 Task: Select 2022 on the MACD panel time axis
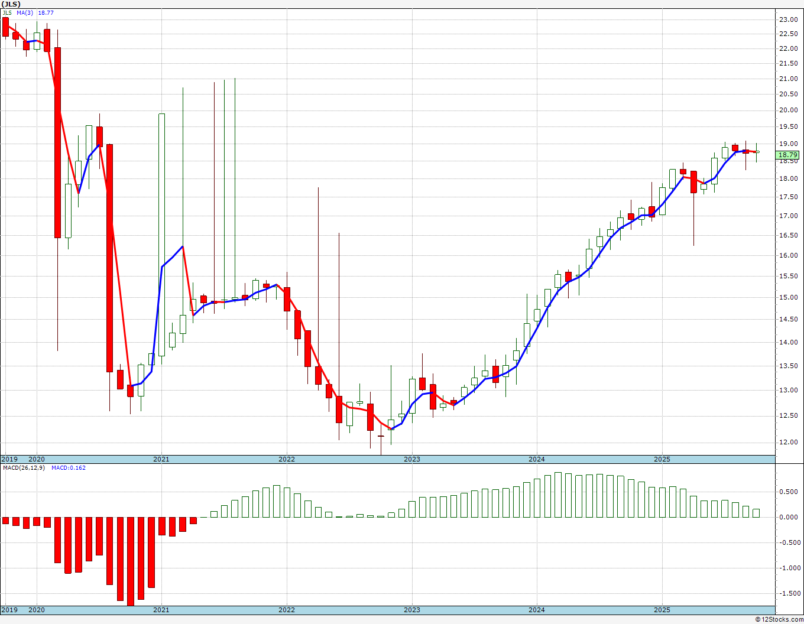click(x=287, y=610)
